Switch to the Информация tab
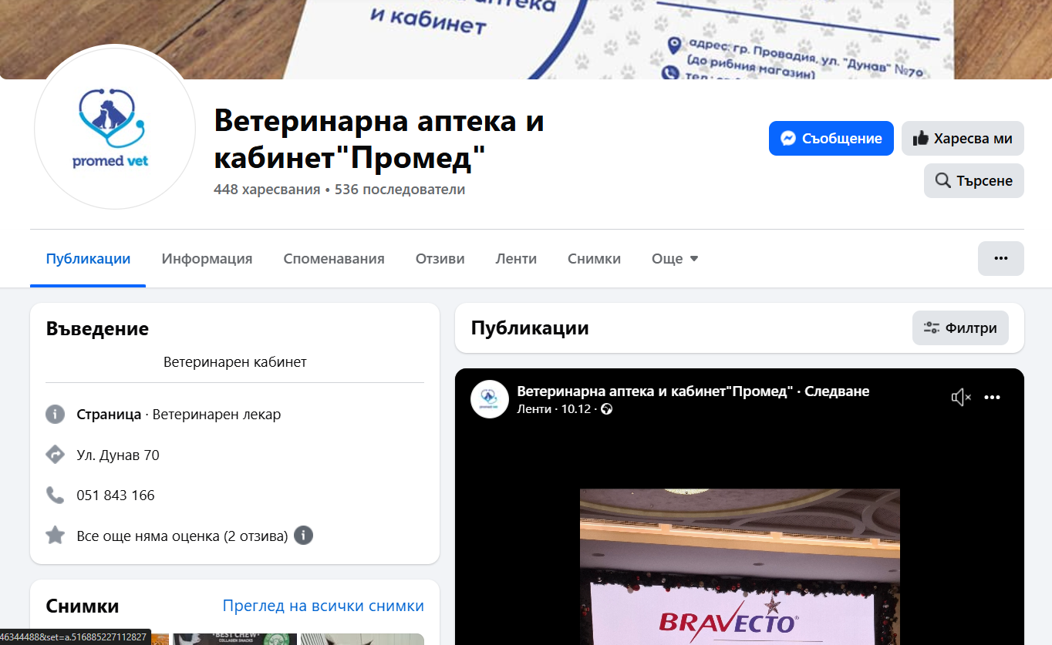The height and width of the screenshot is (645, 1052). (x=207, y=259)
